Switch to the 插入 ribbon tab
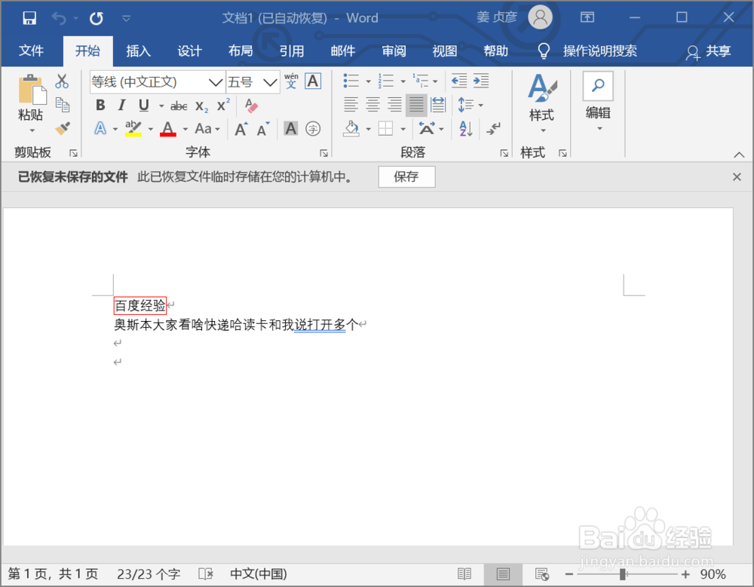This screenshot has height=587, width=754. [x=137, y=51]
